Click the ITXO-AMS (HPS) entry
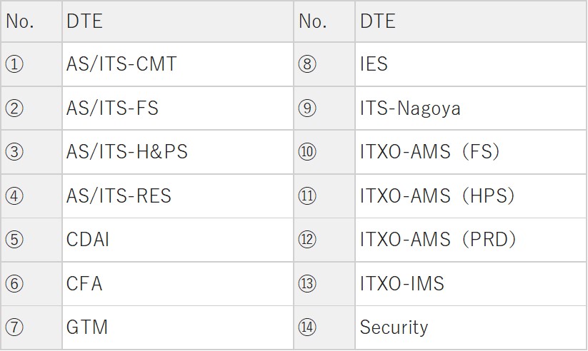The image size is (588, 351). tap(437, 195)
